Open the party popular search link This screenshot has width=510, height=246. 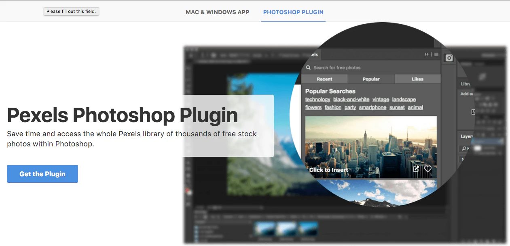click(350, 108)
